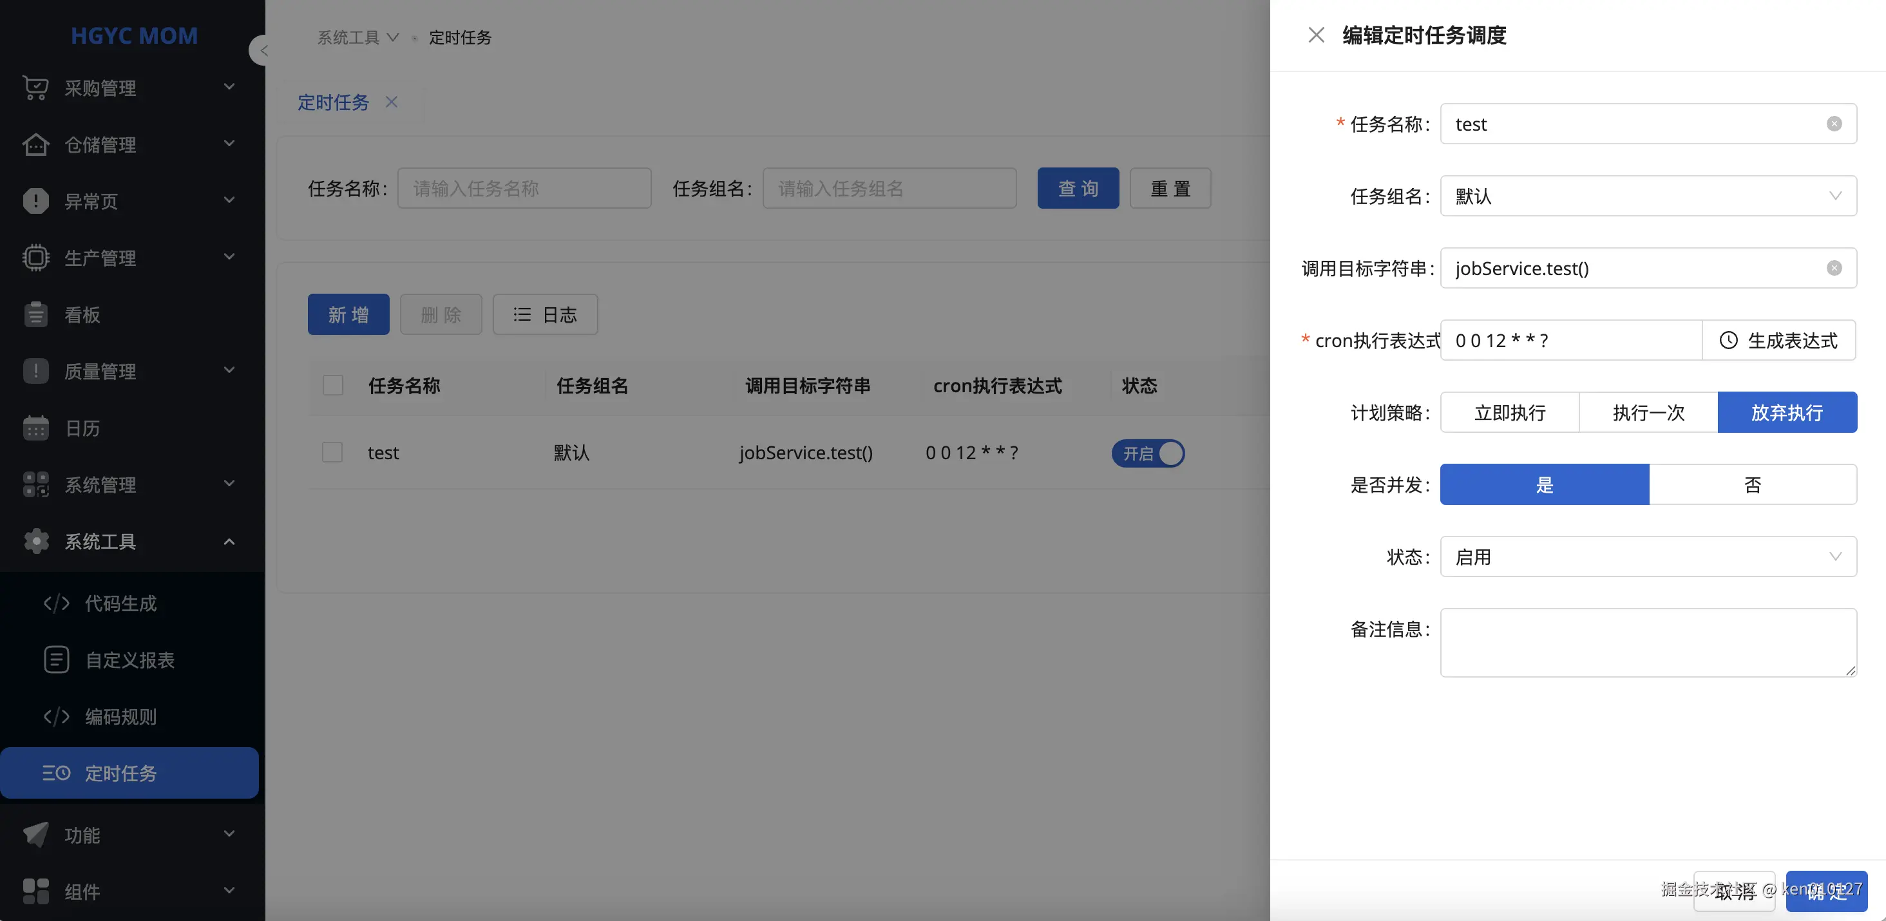Click the chip icon for 生产管理

click(x=35, y=258)
